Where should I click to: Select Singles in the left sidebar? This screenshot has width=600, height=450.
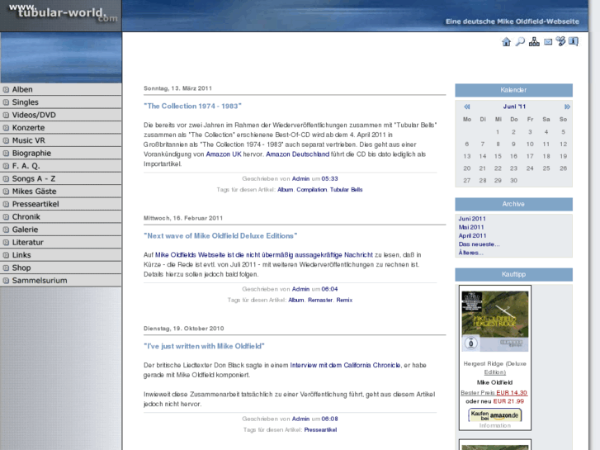coord(26,102)
